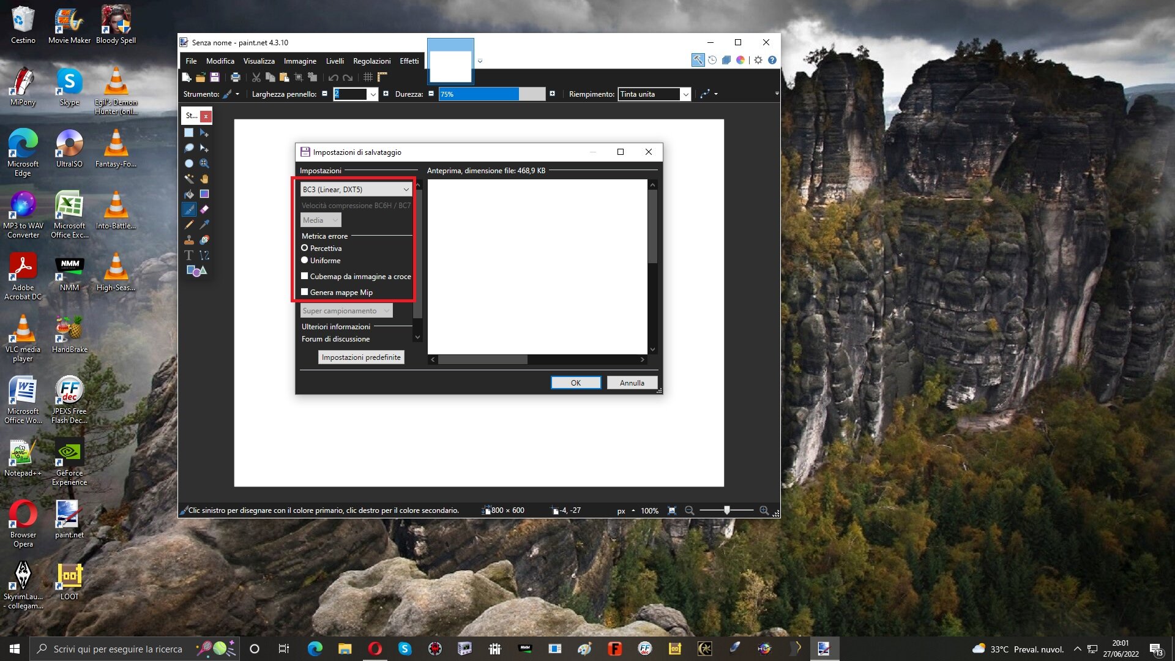Click the New image toolbar icon
The height and width of the screenshot is (661, 1175).
pos(187,77)
